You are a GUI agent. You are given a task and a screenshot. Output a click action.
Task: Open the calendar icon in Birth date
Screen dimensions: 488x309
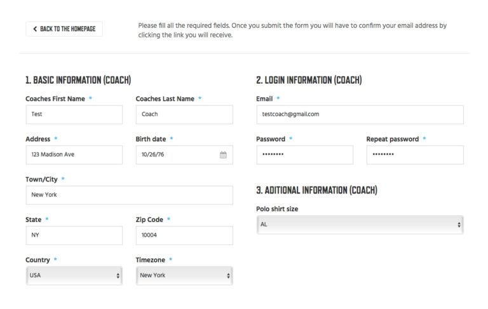point(223,155)
